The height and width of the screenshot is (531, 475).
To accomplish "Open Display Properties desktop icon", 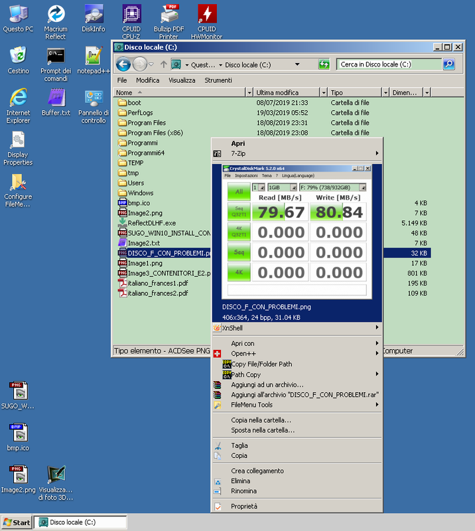I will coord(18,148).
